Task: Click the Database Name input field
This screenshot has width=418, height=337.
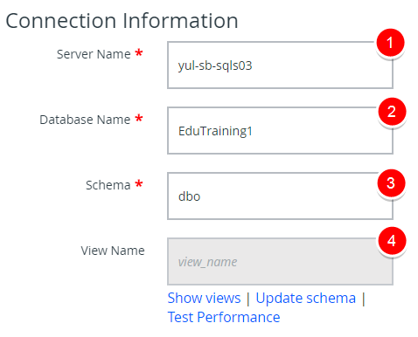Action: 280,130
